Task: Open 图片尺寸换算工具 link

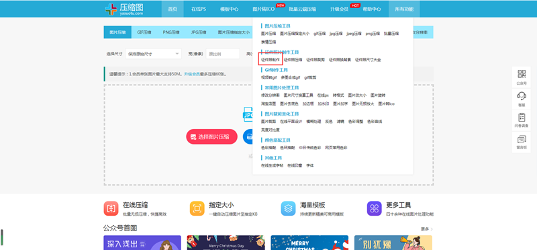Action: [x=298, y=95]
